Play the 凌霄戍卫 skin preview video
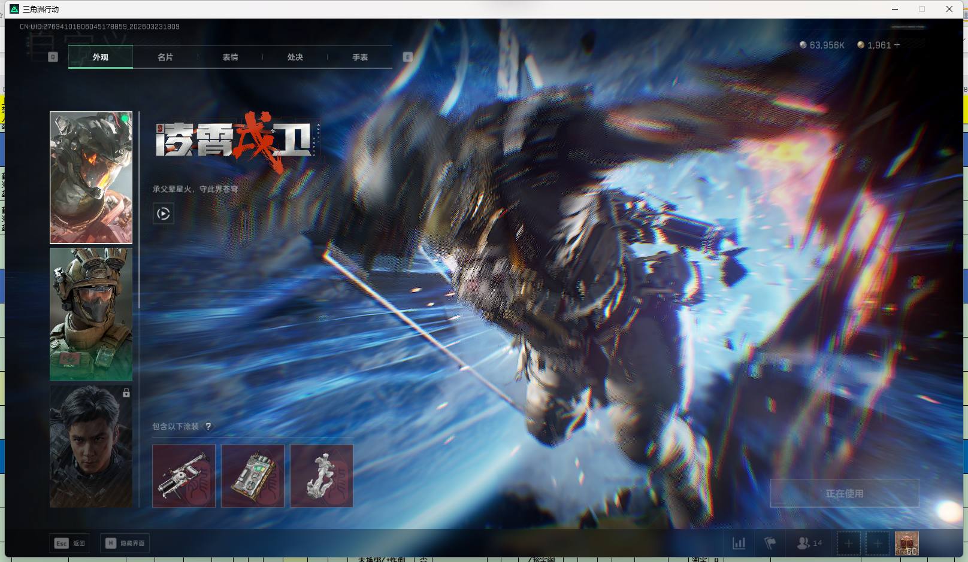 [x=163, y=214]
